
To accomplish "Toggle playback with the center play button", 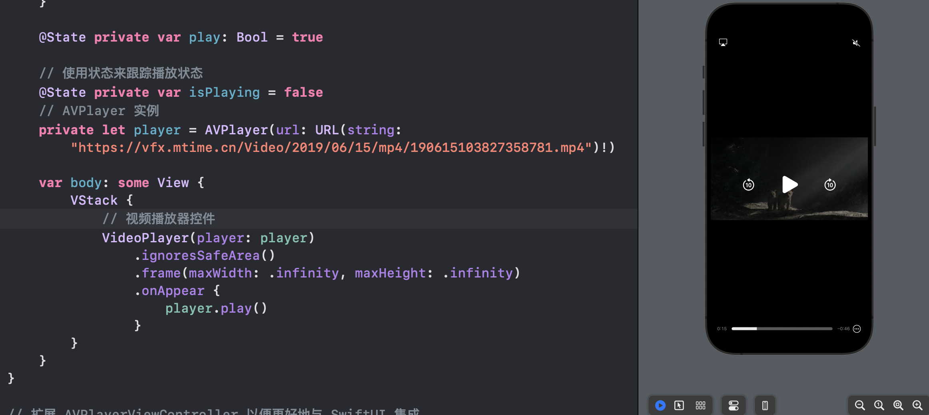I will pos(789,185).
